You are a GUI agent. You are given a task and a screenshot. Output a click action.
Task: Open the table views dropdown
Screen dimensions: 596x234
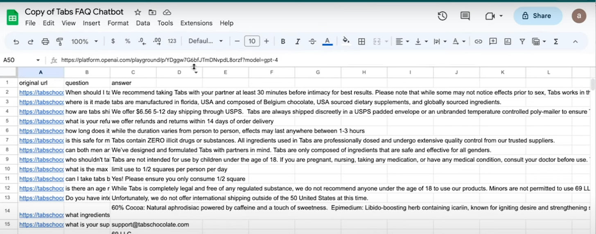(x=539, y=41)
